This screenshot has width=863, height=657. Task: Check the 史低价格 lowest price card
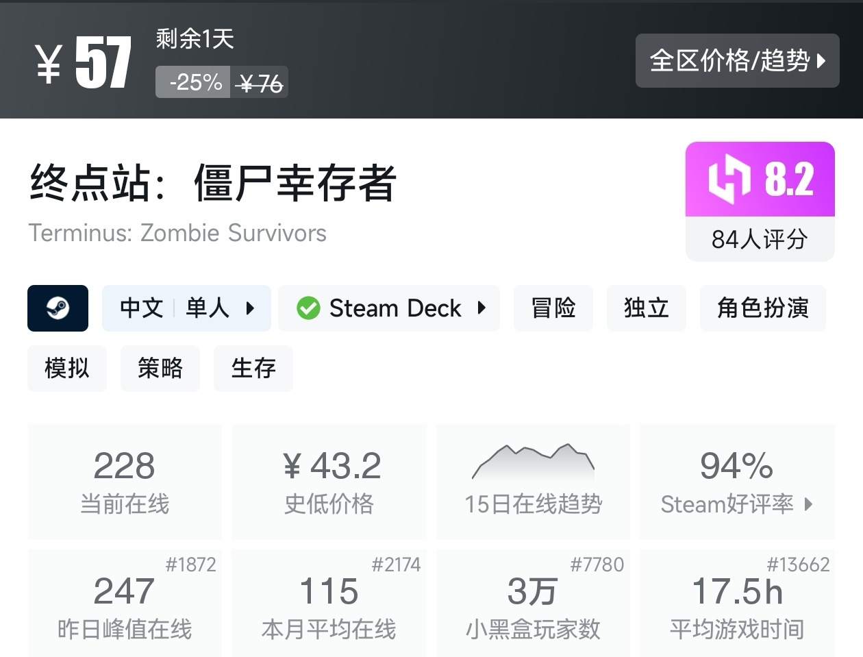click(329, 480)
